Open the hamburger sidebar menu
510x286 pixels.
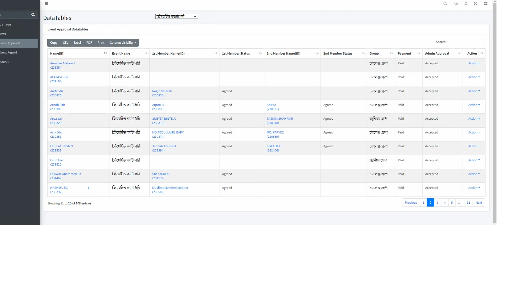coord(46,3)
